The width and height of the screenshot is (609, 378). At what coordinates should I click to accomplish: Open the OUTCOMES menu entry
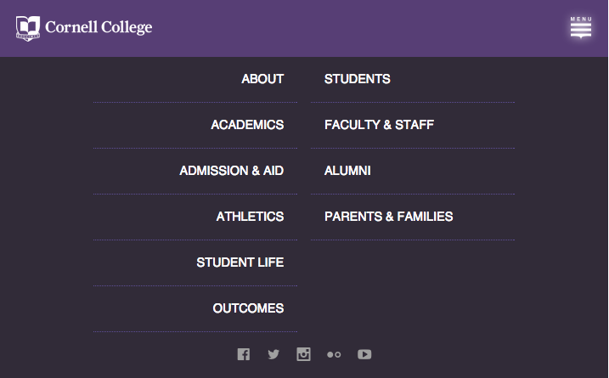(248, 308)
